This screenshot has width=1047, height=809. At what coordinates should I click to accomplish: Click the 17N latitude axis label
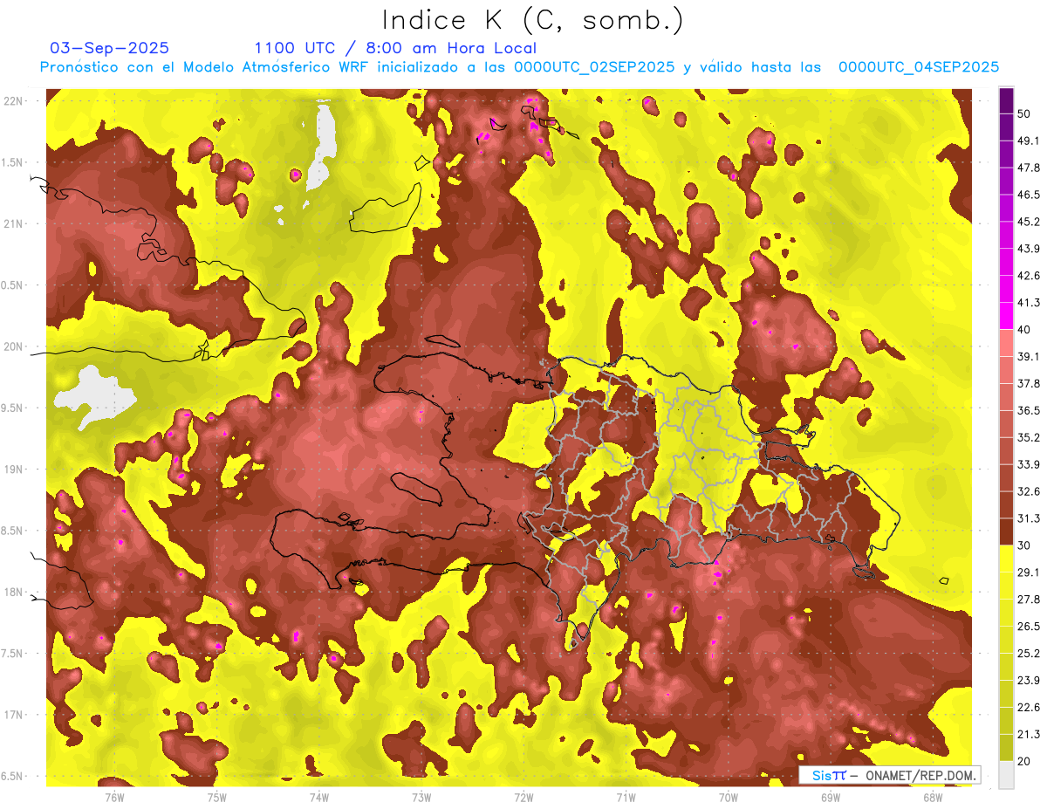pyautogui.click(x=13, y=715)
